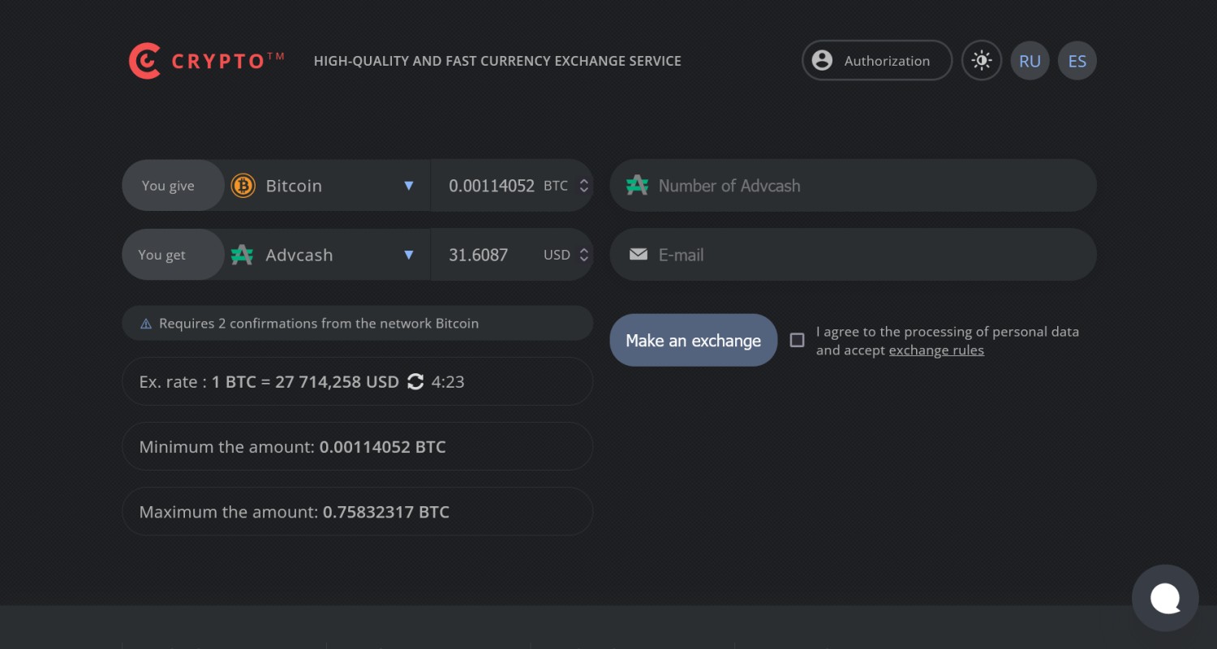Check the personal data agreement checkbox
This screenshot has height=649, width=1217.
tap(797, 340)
